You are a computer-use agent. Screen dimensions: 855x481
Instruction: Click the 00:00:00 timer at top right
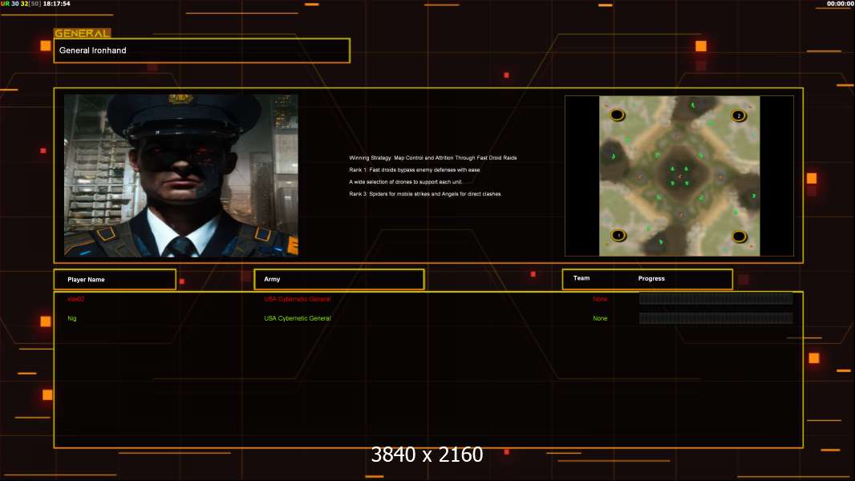pos(841,4)
